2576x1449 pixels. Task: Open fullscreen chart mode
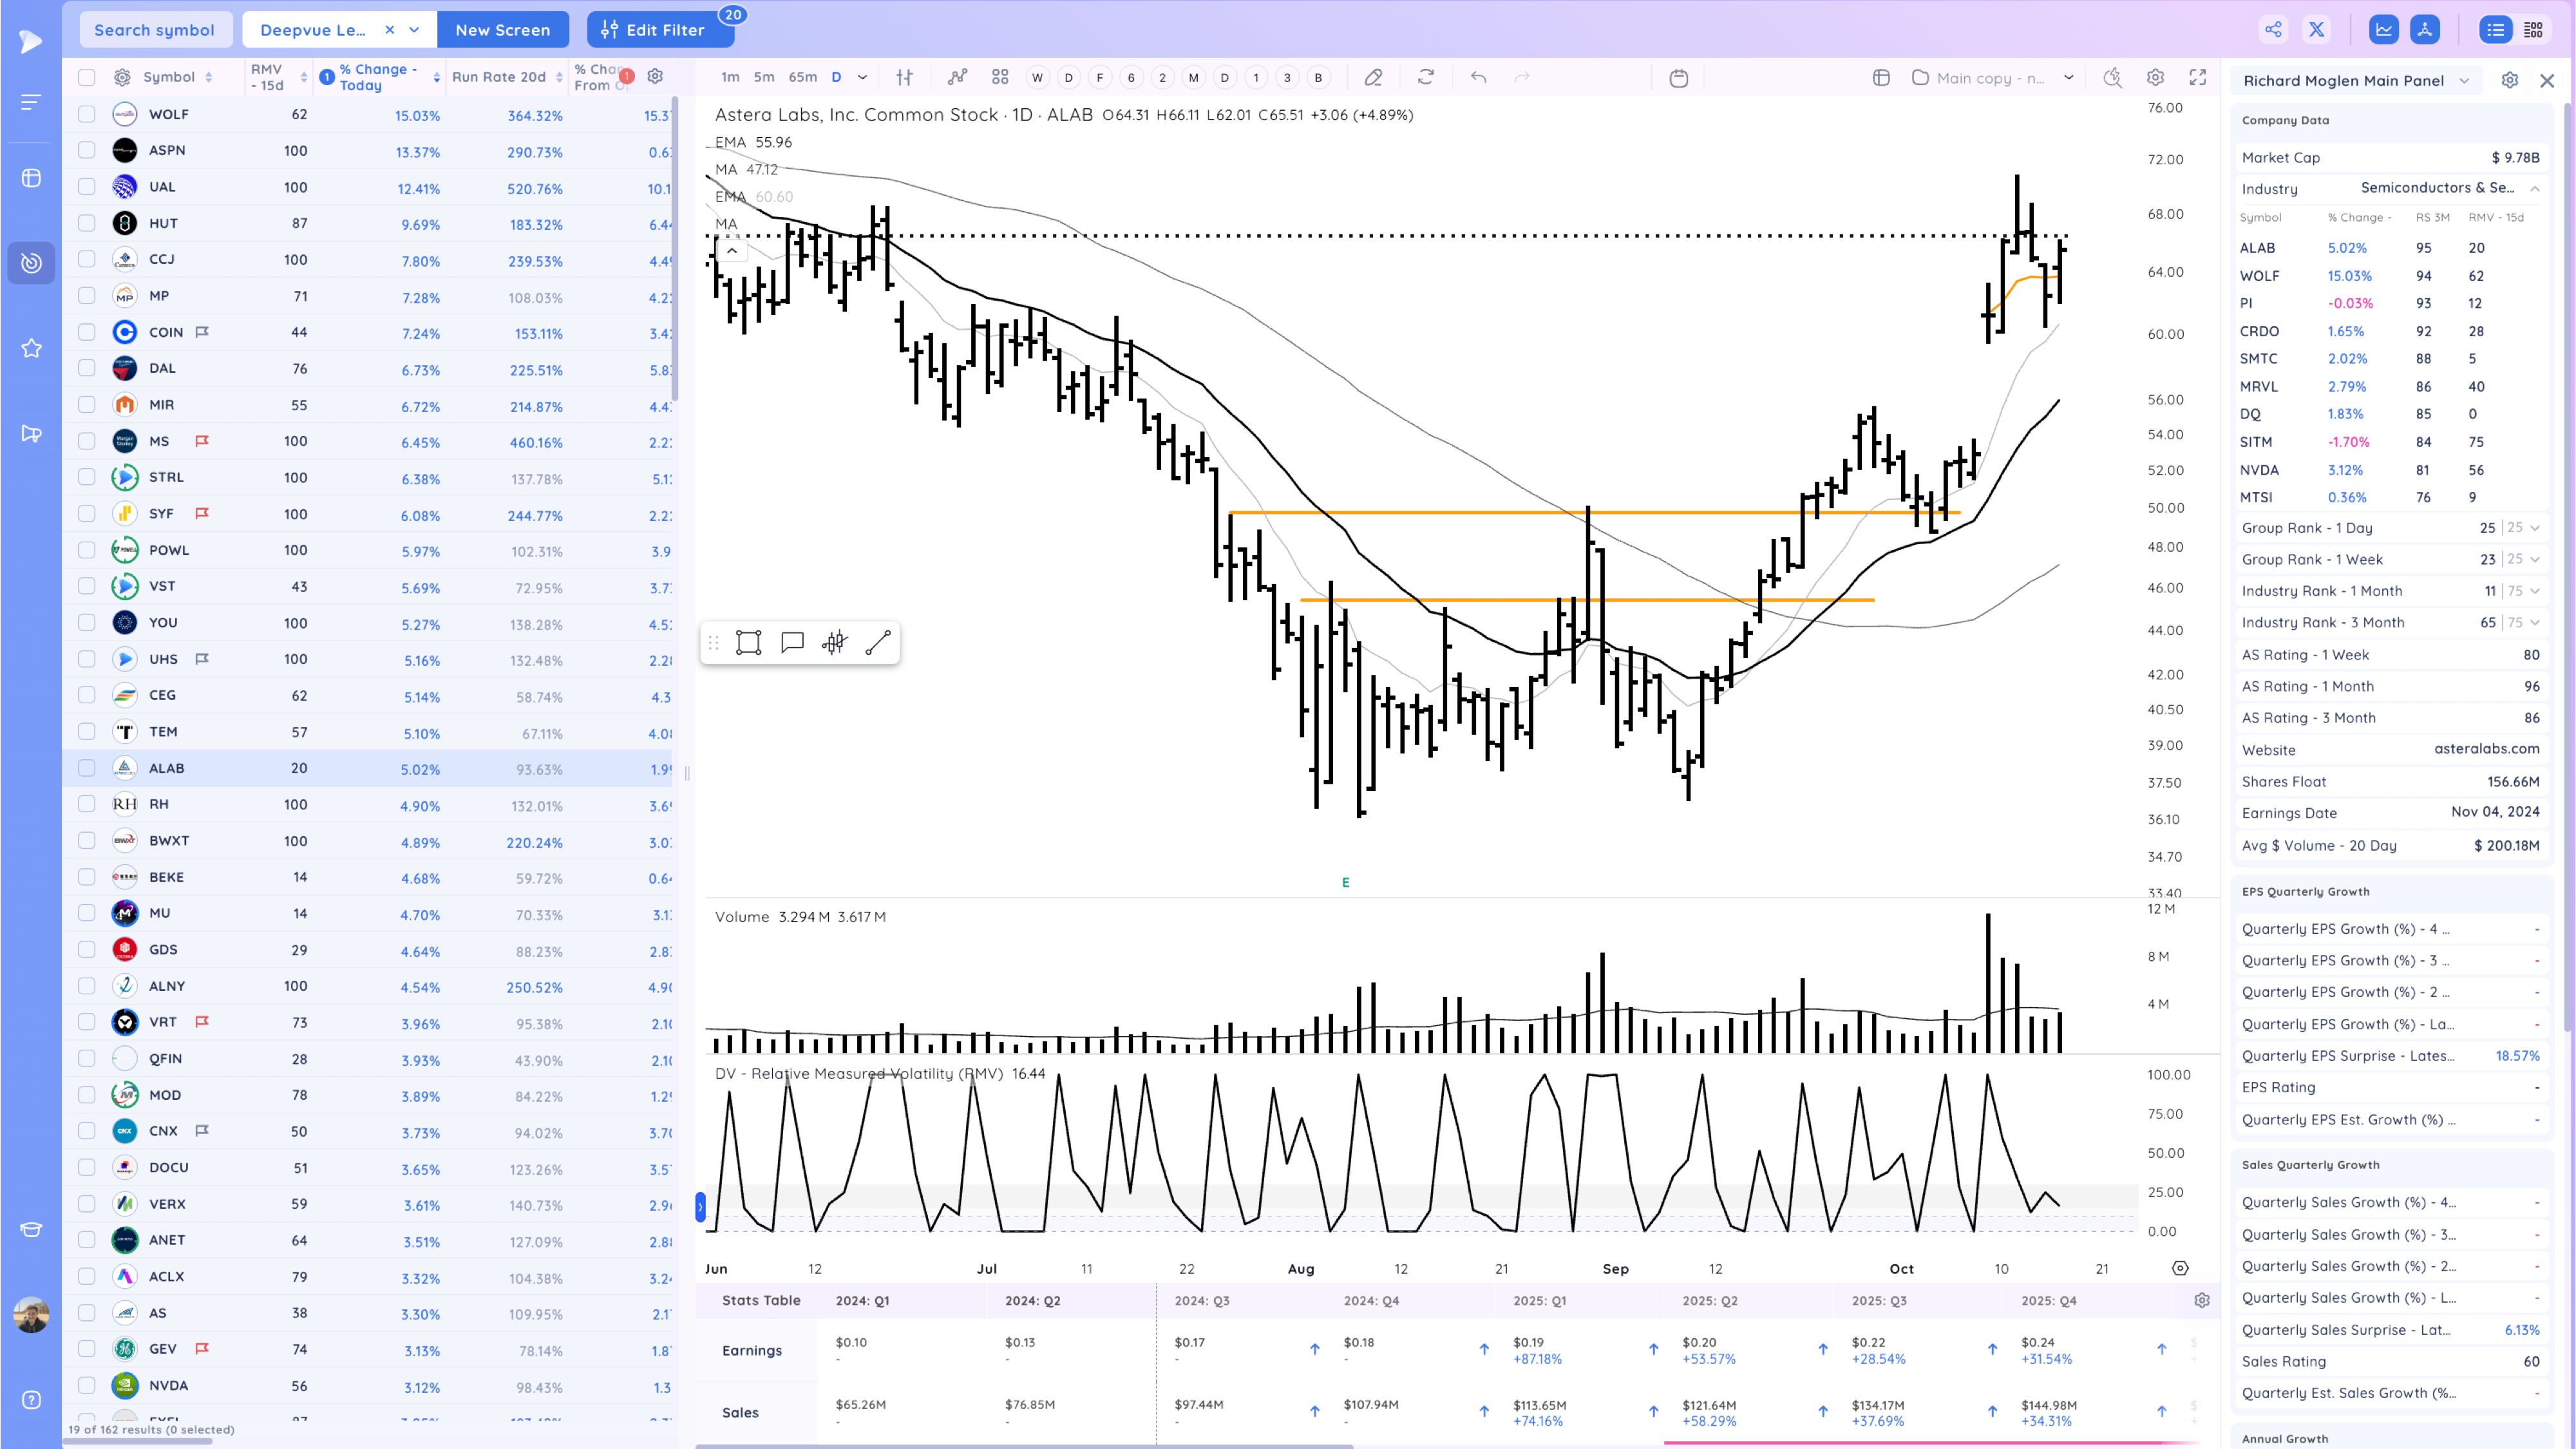click(2197, 77)
